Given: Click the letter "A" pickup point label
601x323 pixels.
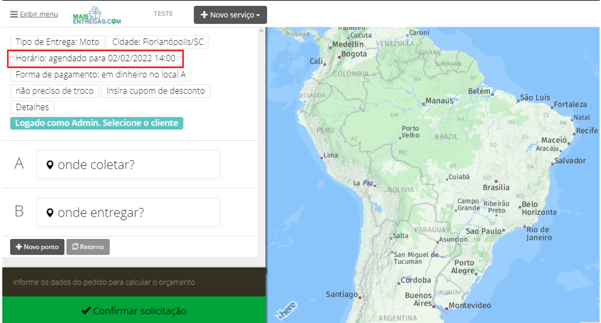Looking at the screenshot, I should click(x=19, y=163).
